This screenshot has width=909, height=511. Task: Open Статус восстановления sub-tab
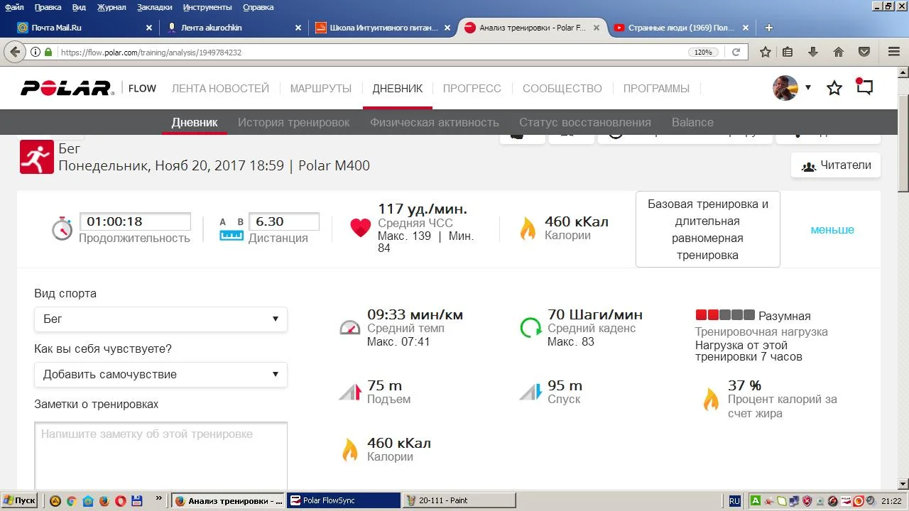point(585,122)
